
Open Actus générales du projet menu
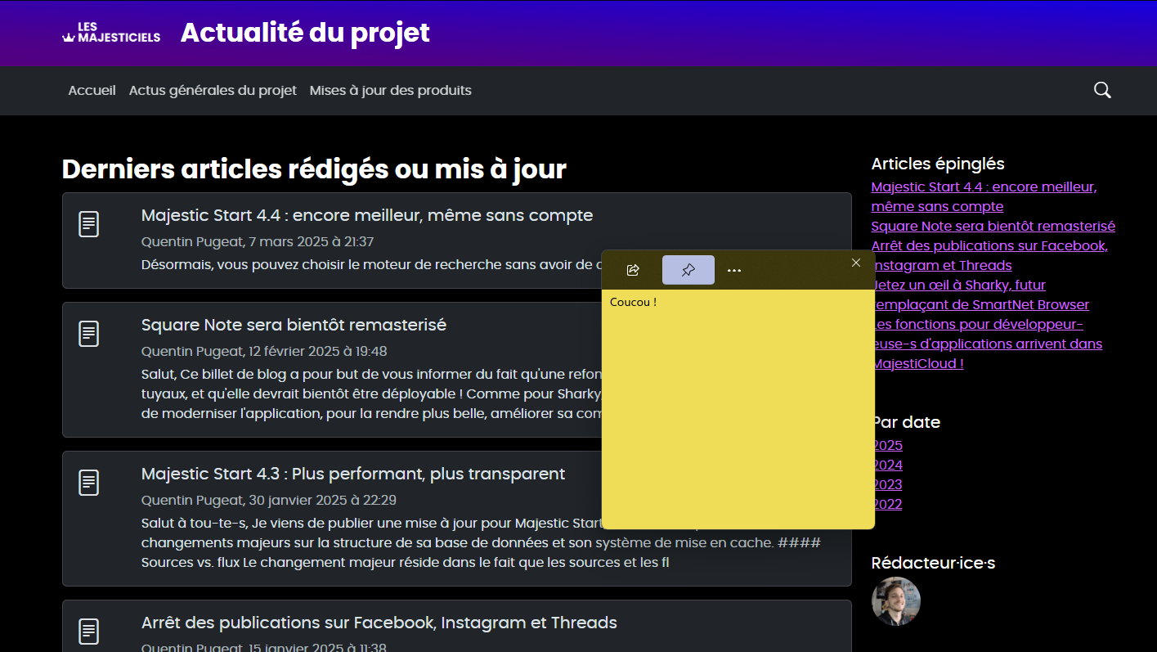click(x=213, y=90)
